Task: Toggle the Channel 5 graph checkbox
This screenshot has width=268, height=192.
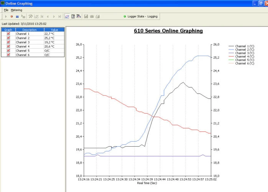Action: 8,51
